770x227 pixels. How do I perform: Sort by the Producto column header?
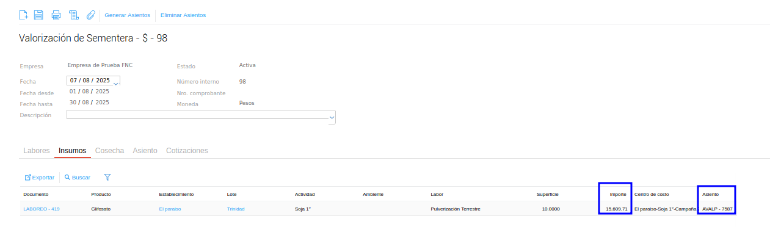pyautogui.click(x=101, y=195)
